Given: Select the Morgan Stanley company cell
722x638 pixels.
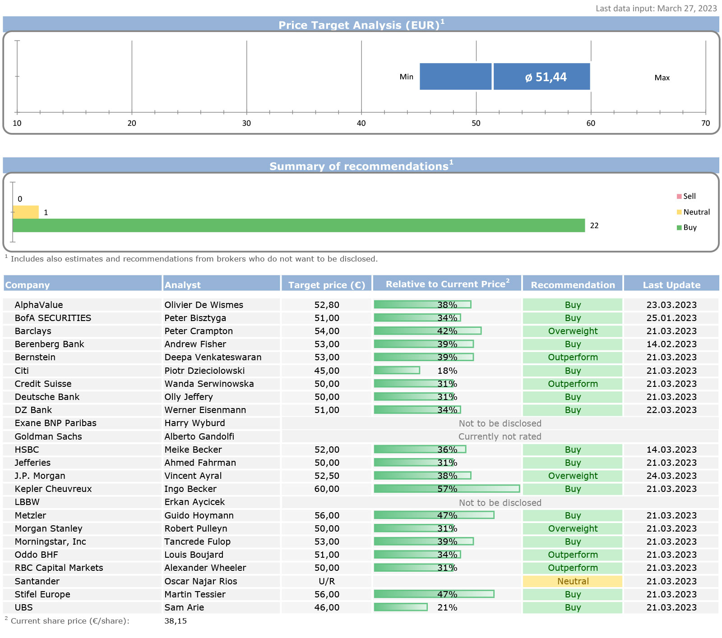Looking at the screenshot, I should [x=82, y=528].
